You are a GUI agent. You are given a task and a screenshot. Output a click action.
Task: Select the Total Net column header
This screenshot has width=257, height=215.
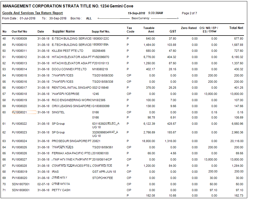[236, 28]
